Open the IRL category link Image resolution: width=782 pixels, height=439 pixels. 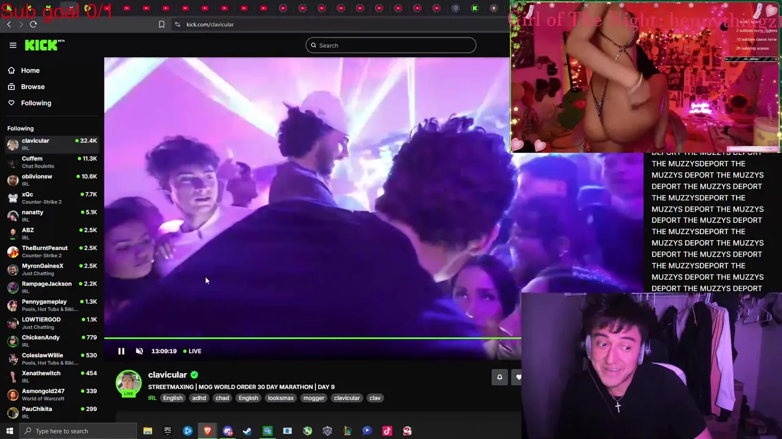(x=152, y=398)
